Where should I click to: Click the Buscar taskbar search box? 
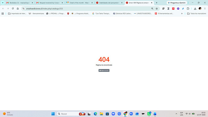pos(71,114)
